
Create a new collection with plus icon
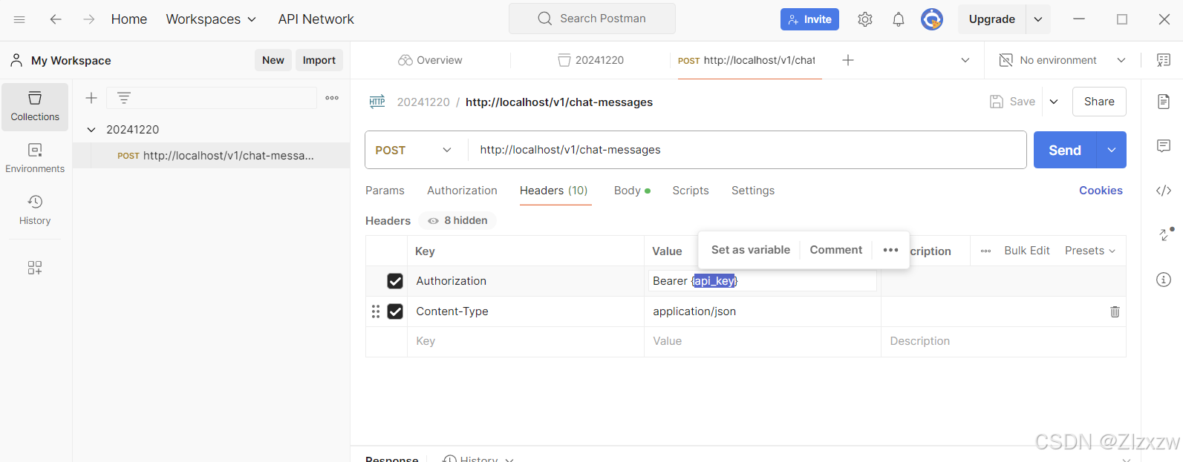click(x=91, y=98)
